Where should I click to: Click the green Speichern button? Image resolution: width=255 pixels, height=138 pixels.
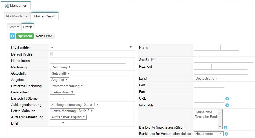[x=25, y=36]
